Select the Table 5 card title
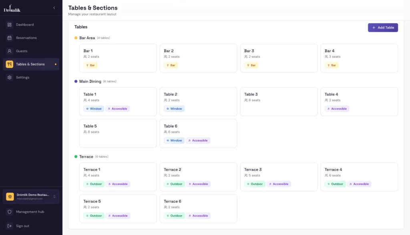 90,126
